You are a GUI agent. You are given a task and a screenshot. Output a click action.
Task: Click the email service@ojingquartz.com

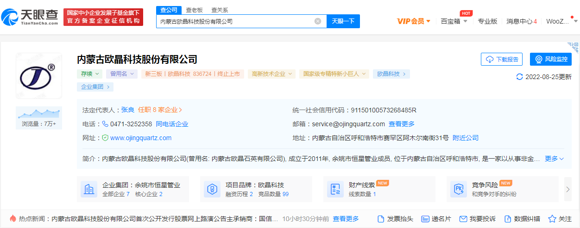(348, 124)
